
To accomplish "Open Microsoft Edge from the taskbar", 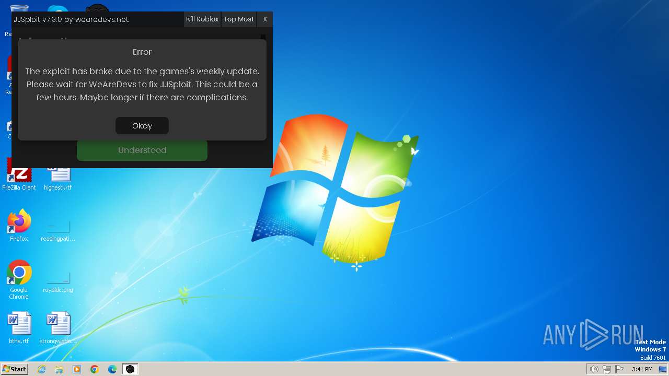I will [112, 369].
